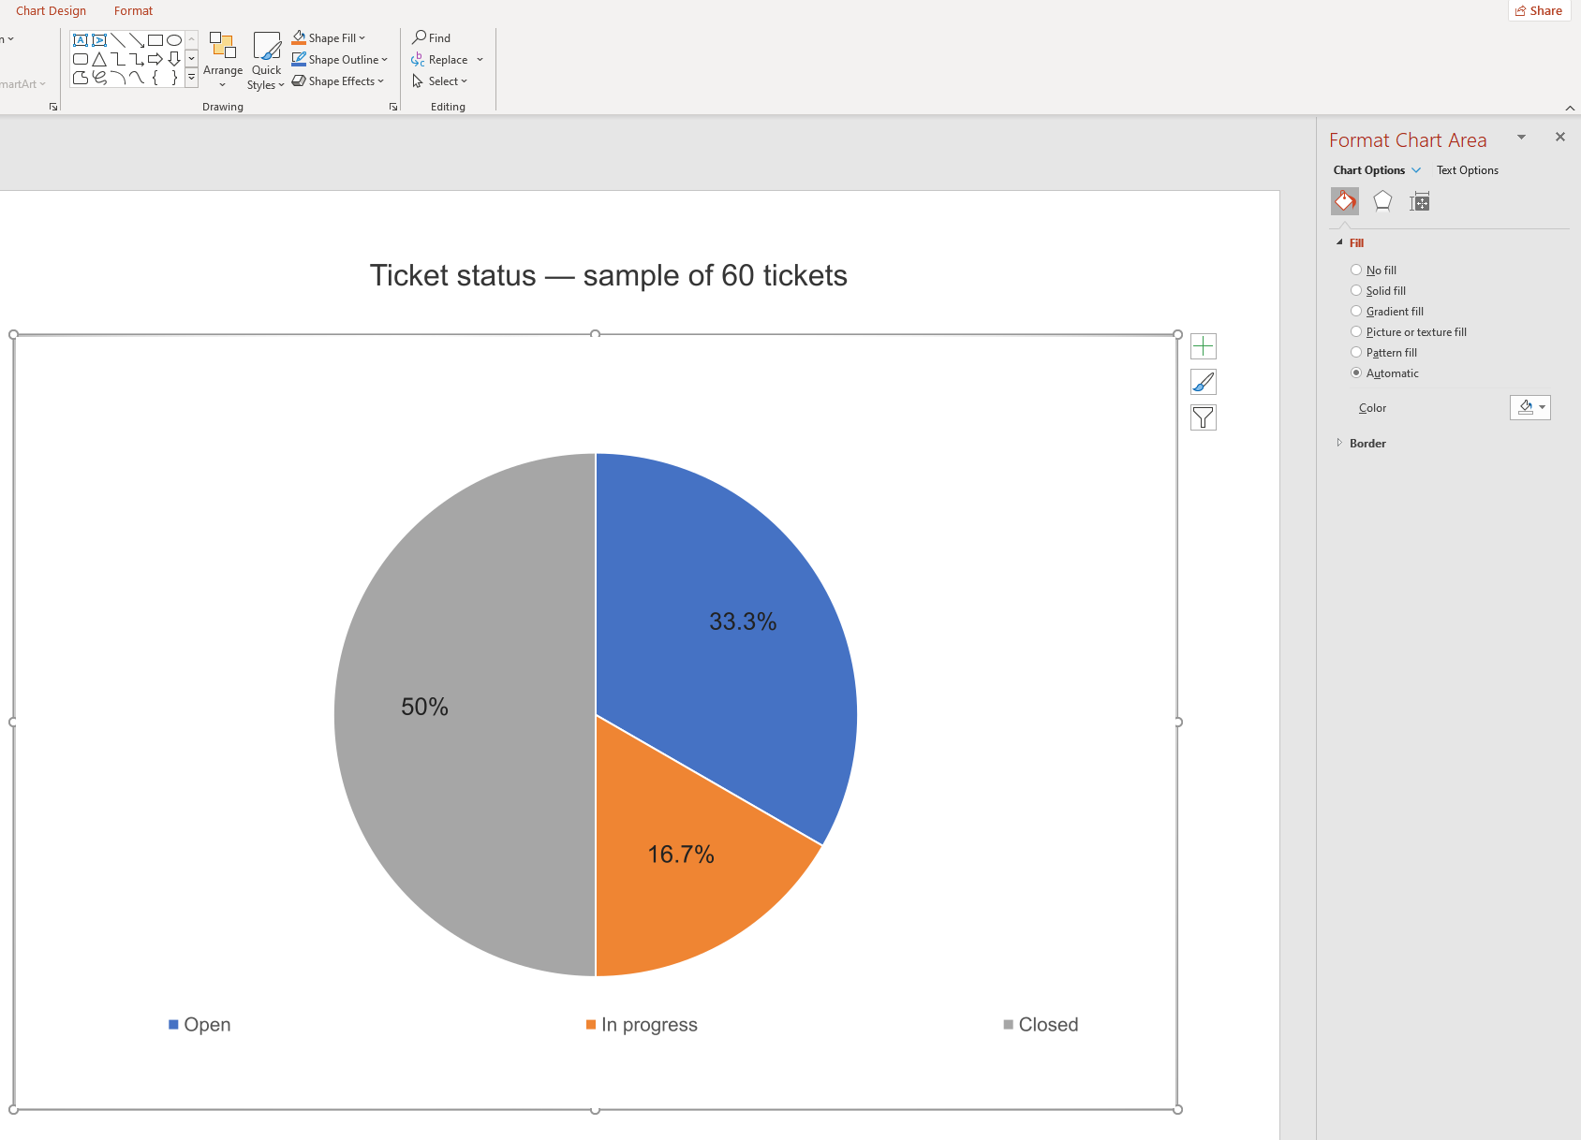Open the Shape Effects dropdown
This screenshot has height=1140, width=1581.
point(337,80)
